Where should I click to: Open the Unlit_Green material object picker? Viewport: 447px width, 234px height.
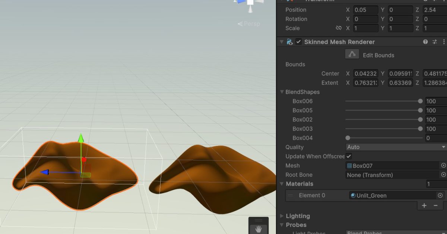(x=440, y=195)
